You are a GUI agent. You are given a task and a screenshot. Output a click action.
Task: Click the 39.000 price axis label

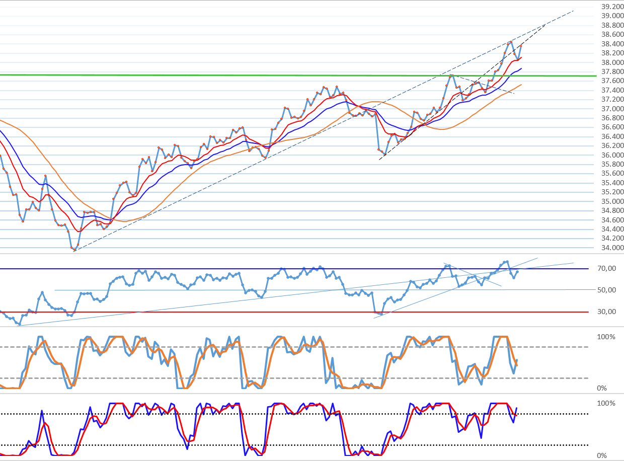click(613, 16)
